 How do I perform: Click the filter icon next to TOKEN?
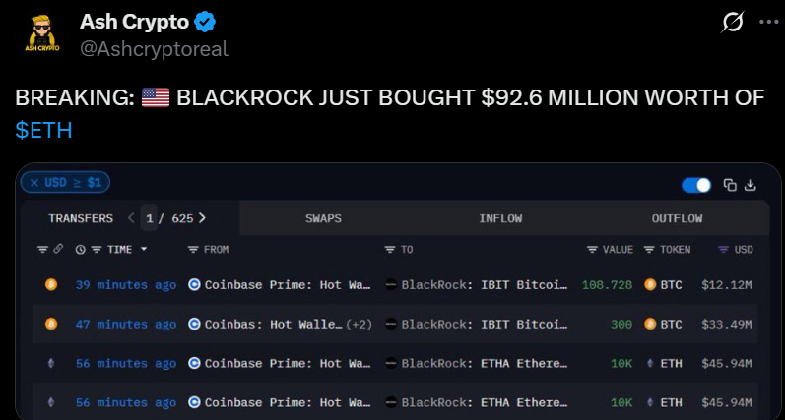[x=649, y=249]
